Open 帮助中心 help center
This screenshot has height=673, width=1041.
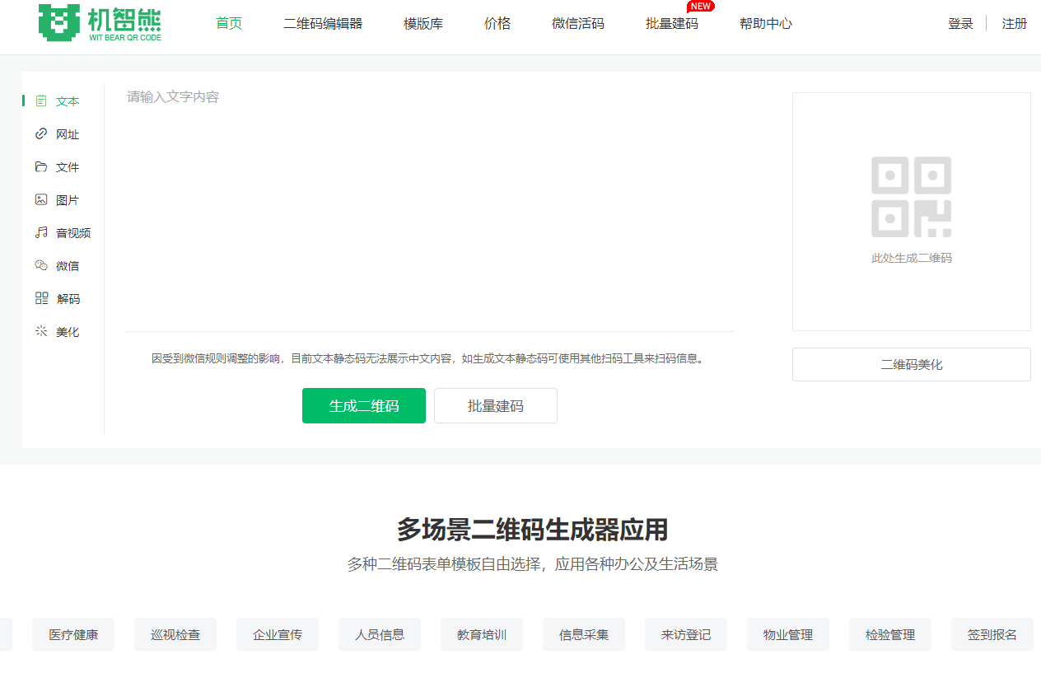click(x=766, y=23)
